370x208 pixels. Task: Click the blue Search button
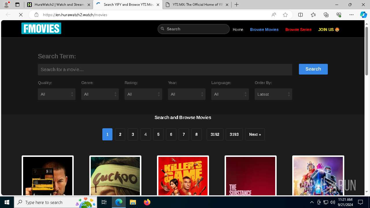click(x=313, y=69)
